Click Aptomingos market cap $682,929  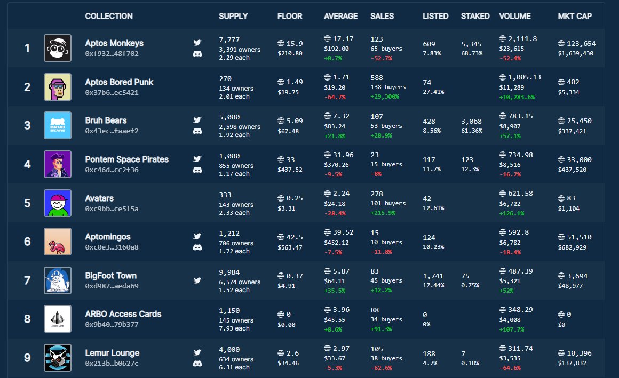pos(572,247)
